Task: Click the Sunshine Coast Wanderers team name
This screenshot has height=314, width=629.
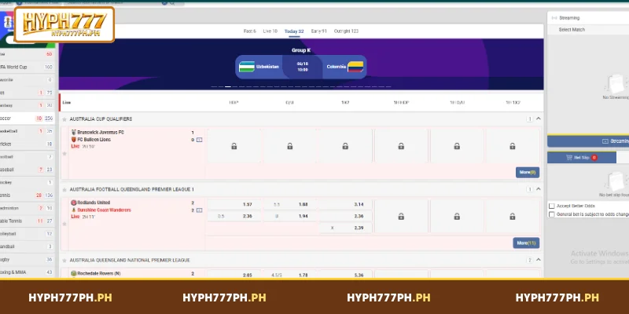Action: pyautogui.click(x=104, y=210)
